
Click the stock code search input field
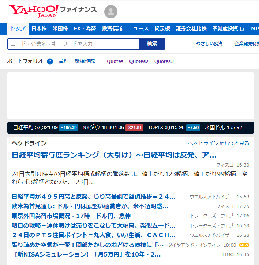(x=73, y=44)
